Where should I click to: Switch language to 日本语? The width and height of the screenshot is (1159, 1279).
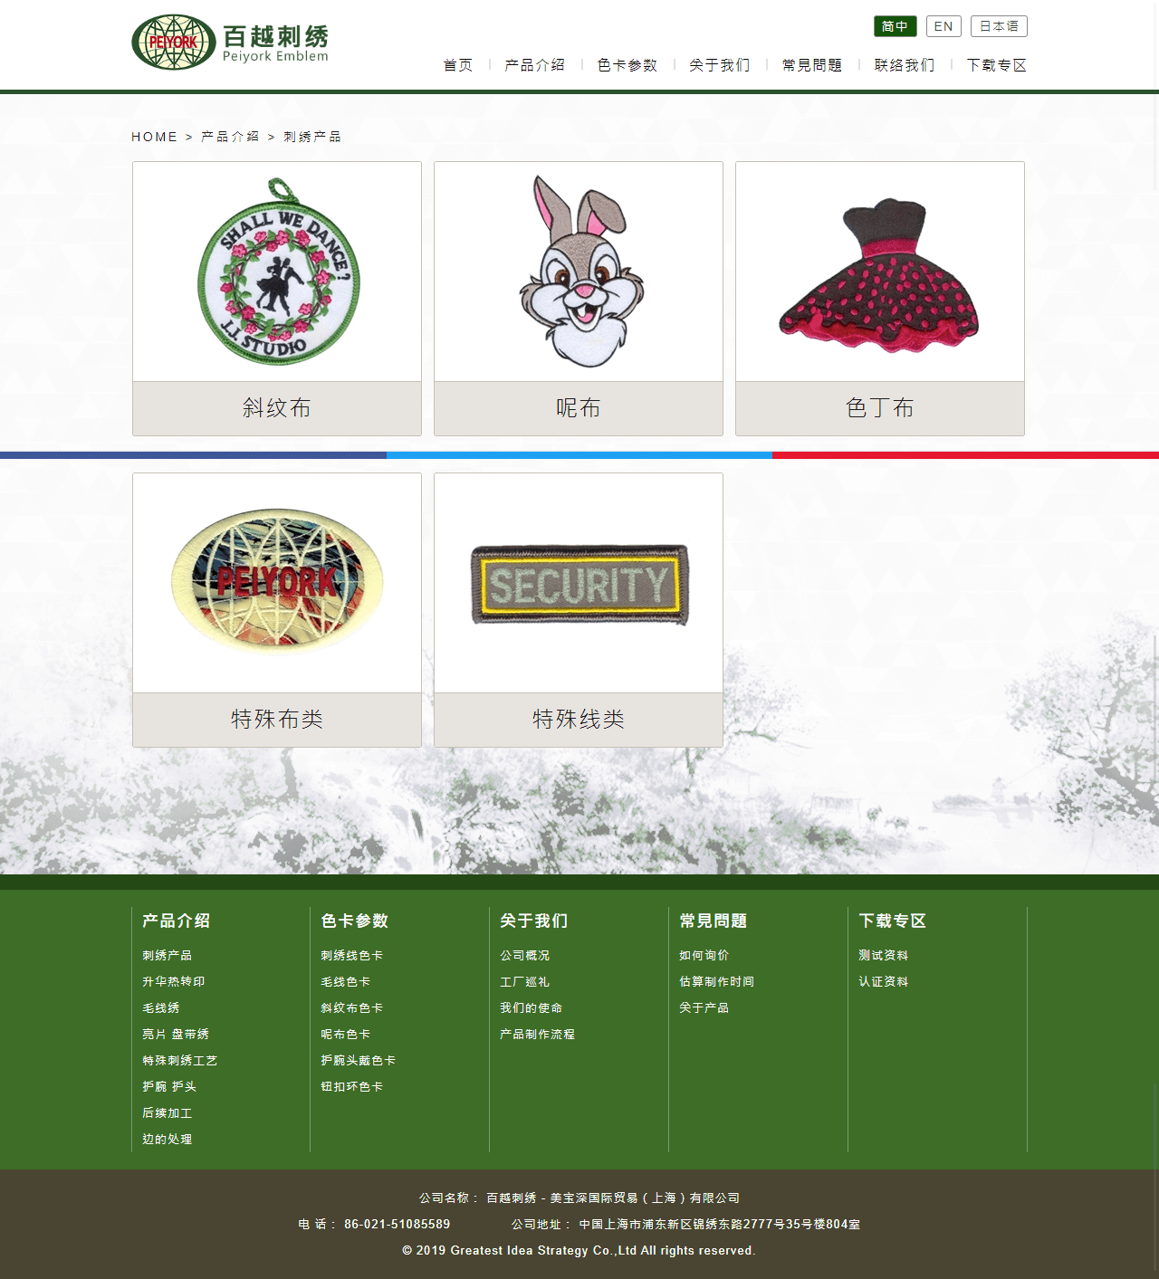click(999, 26)
